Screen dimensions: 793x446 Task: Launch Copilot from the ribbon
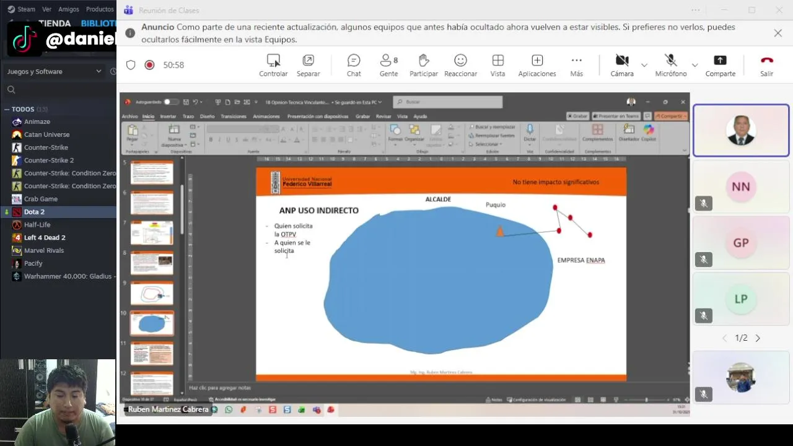click(649, 133)
